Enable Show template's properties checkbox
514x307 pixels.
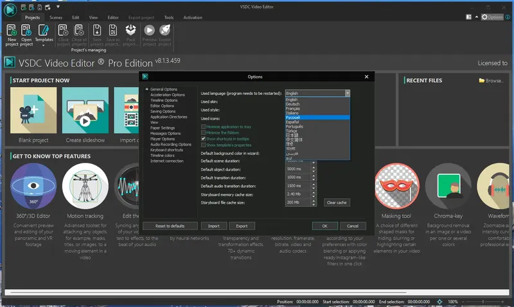203,145
